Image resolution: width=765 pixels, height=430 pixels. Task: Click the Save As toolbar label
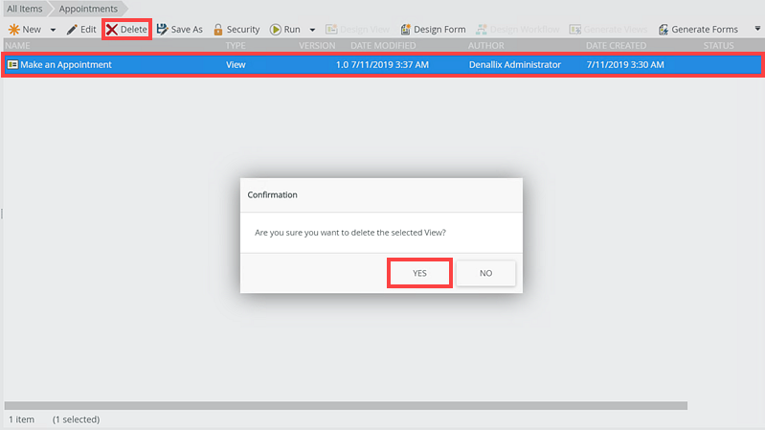[187, 30]
